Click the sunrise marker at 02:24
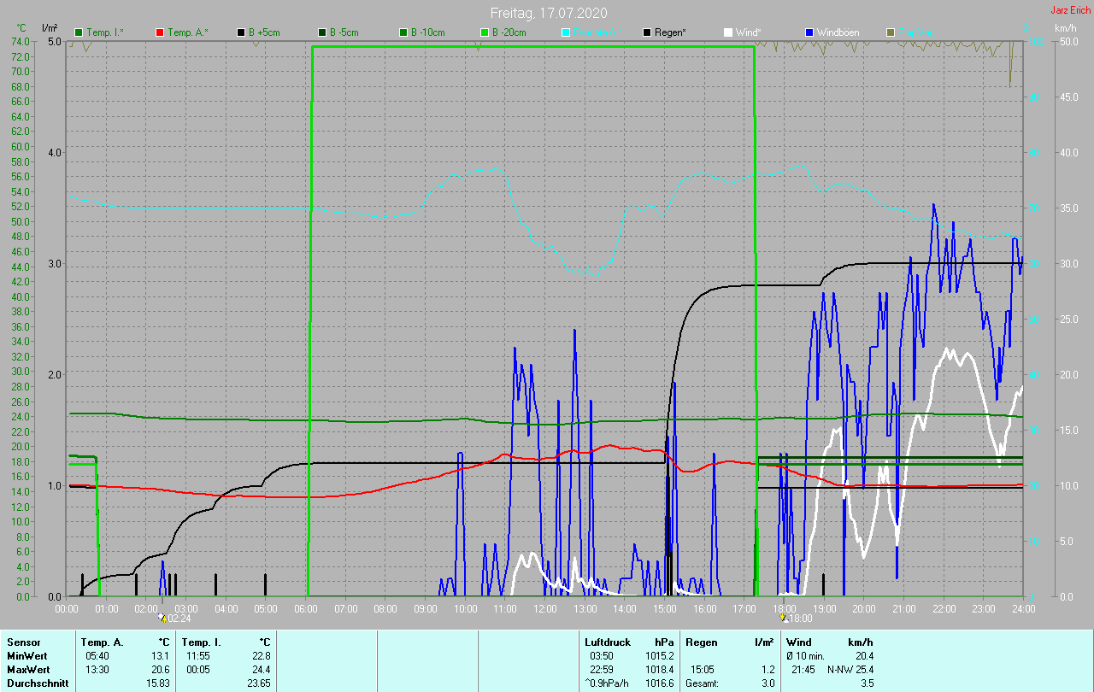 pos(162,618)
